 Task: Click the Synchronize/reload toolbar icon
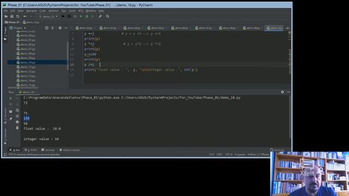point(17,16)
